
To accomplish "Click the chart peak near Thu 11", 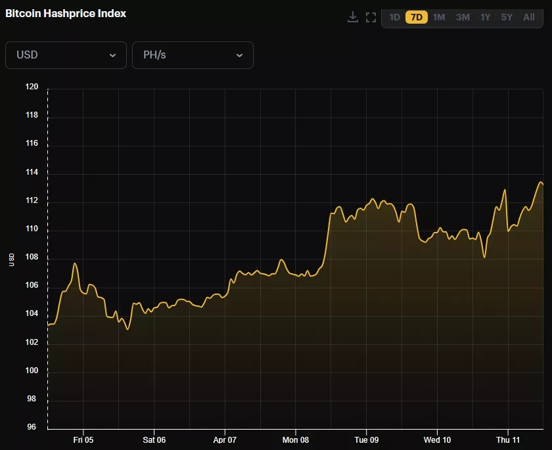I will coord(541,182).
